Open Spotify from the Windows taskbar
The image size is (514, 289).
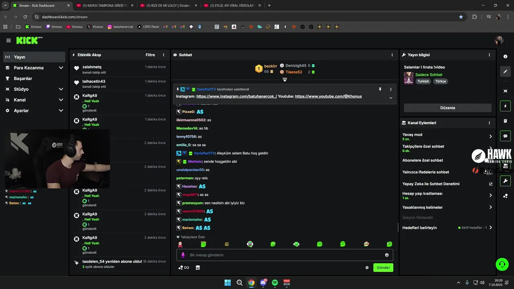tap(275, 283)
